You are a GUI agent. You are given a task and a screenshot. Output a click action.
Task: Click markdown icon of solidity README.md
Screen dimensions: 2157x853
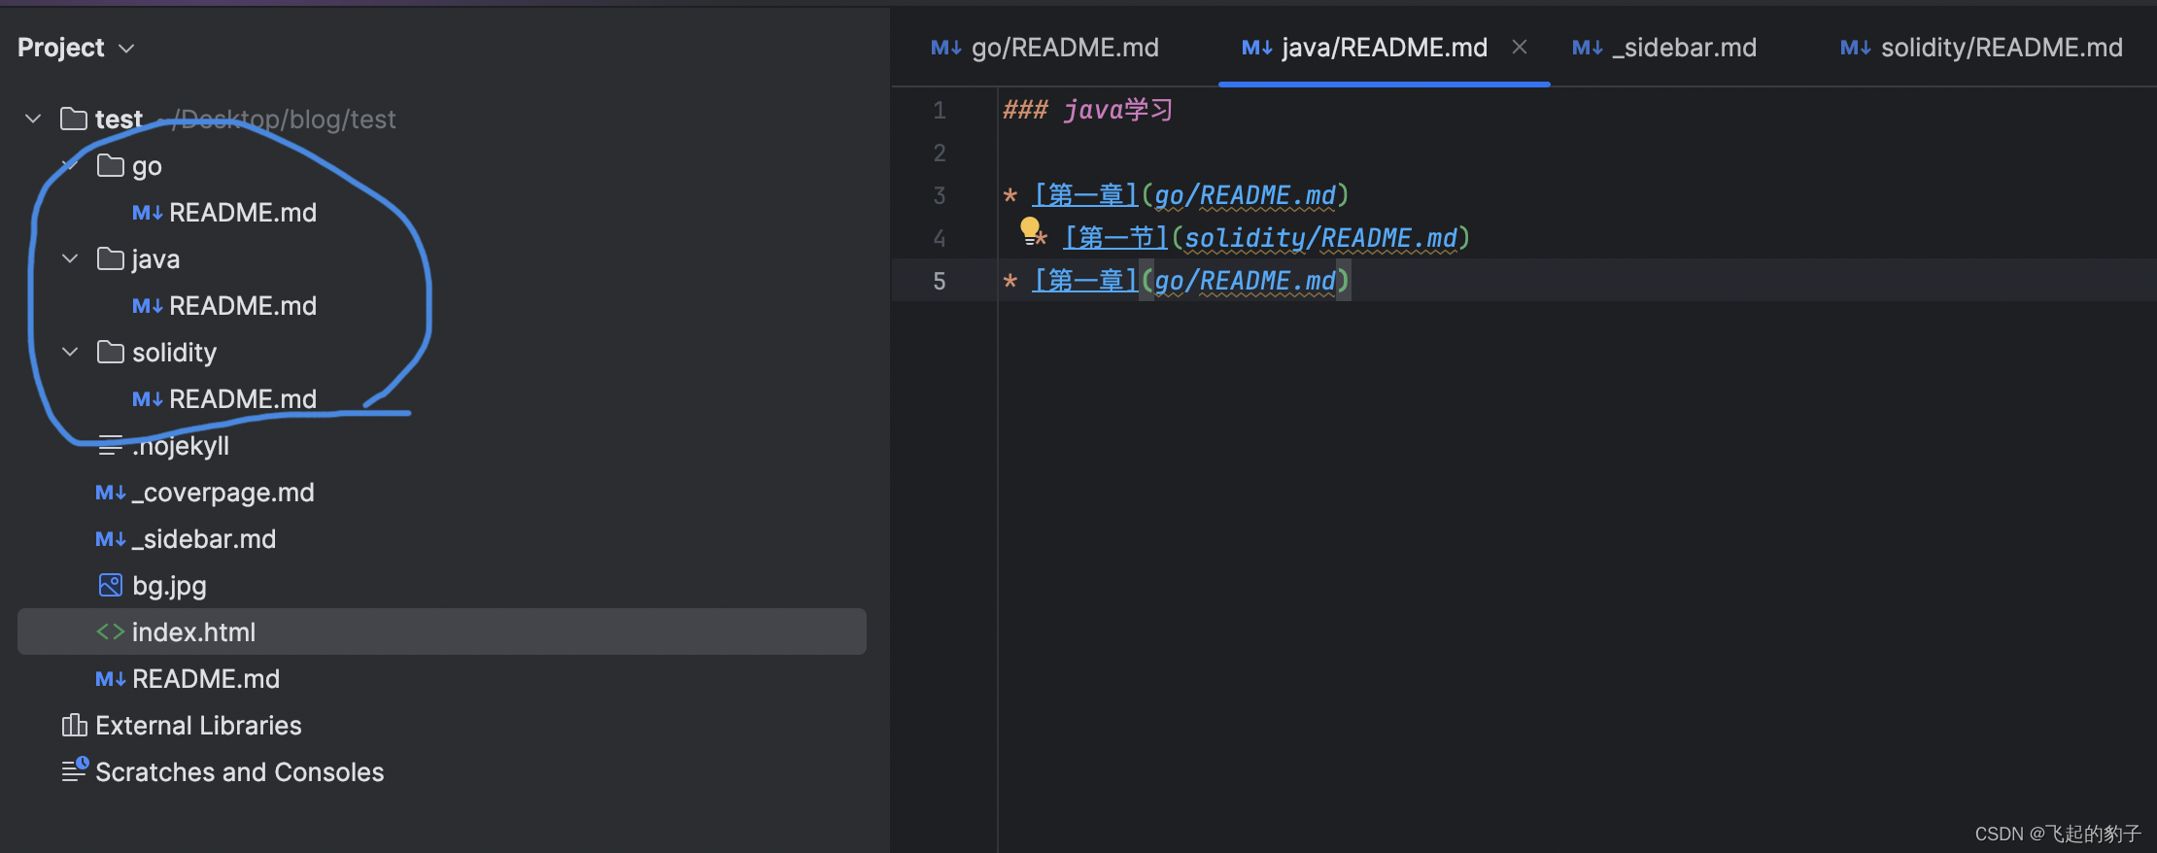tap(148, 399)
